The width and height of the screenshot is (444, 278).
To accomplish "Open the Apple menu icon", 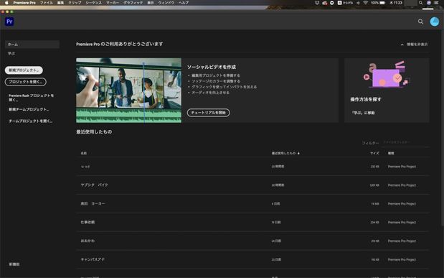I will (6, 3).
